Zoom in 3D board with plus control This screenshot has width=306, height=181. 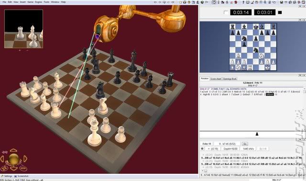pos(4,168)
